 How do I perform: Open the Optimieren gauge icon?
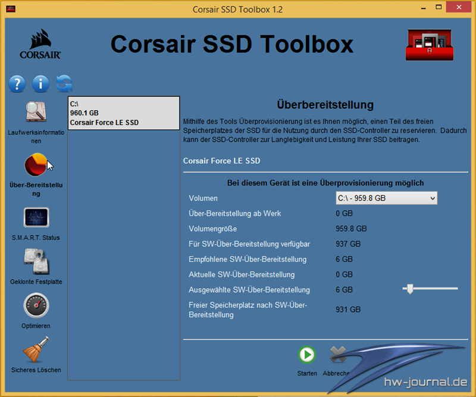[36, 305]
